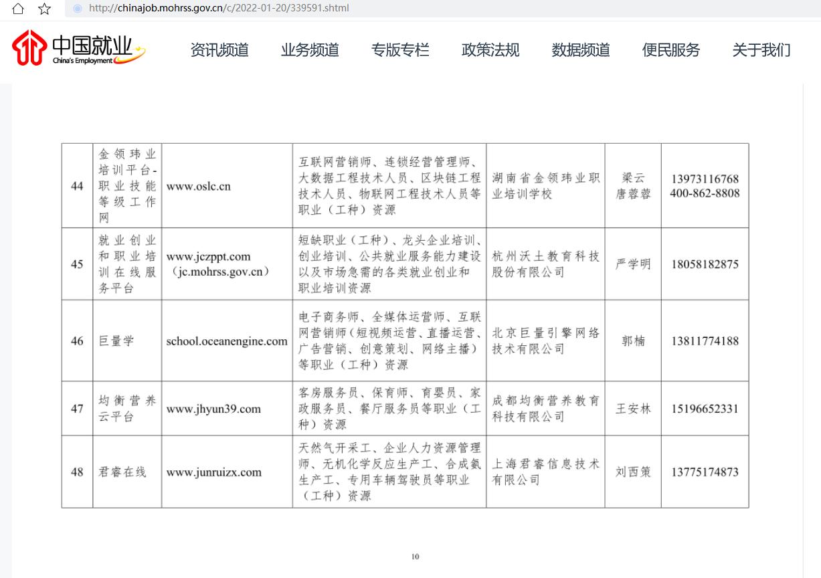
Task: Click page number 10 below the table
Action: (415, 557)
